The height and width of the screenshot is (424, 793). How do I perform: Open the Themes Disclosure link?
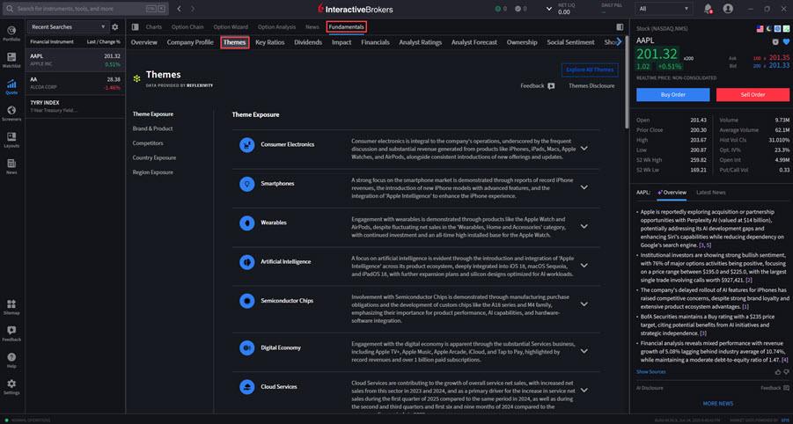pos(591,86)
